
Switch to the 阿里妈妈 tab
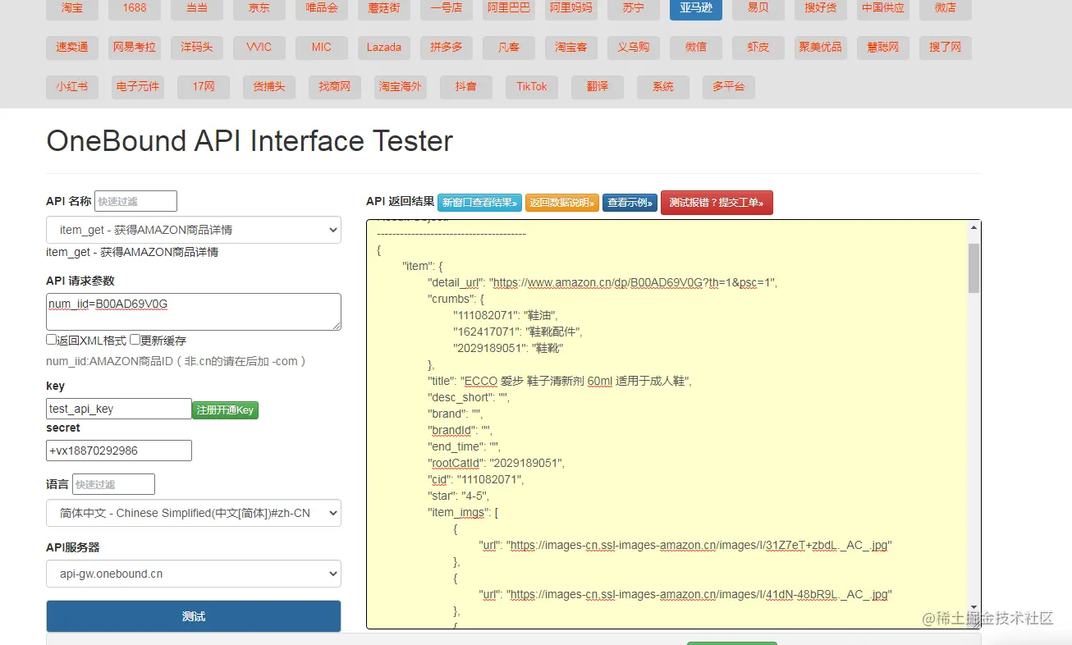click(x=571, y=7)
